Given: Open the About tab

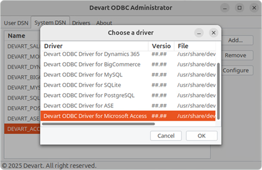Looking at the screenshot, I should tap(104, 23).
